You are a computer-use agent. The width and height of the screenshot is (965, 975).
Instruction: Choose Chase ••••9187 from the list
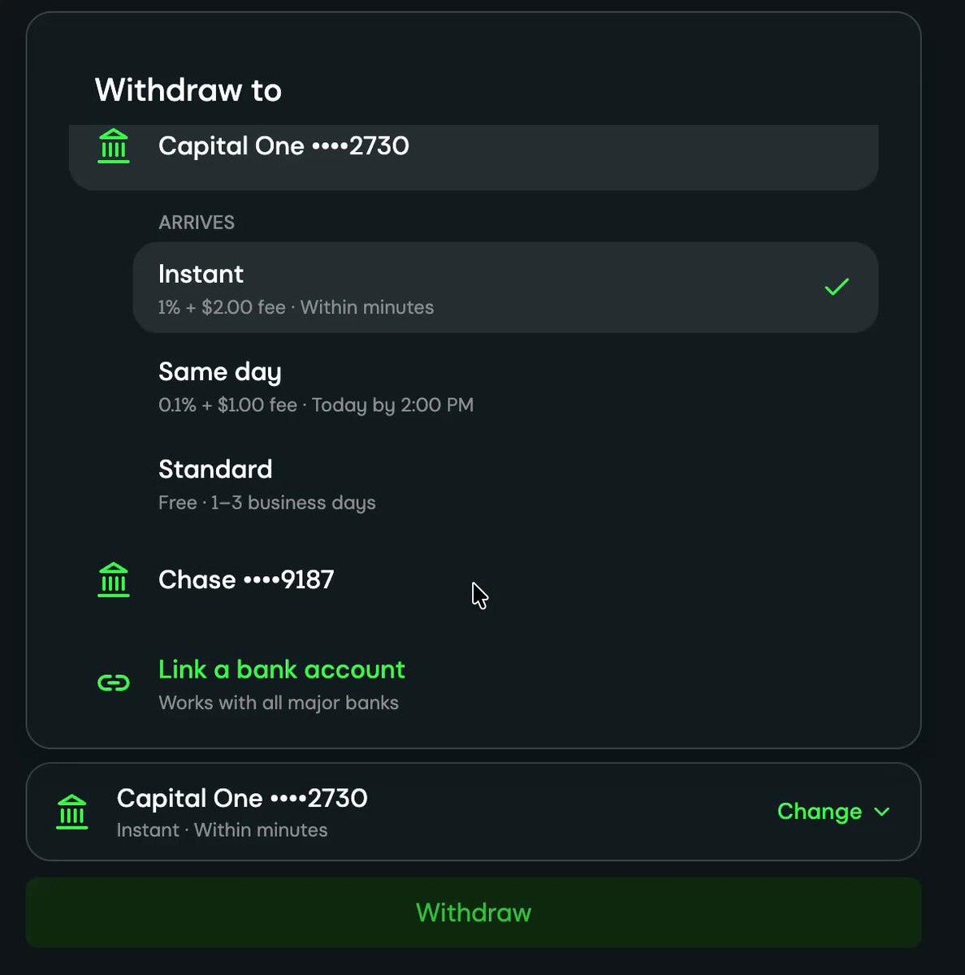pos(474,580)
